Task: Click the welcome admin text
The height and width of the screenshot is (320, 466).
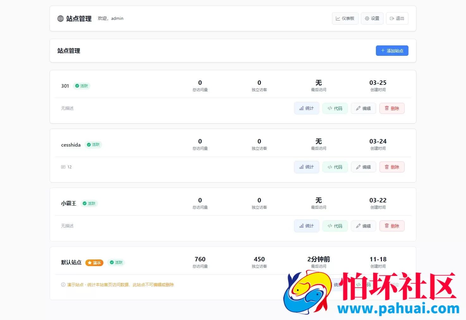Action: pos(110,18)
